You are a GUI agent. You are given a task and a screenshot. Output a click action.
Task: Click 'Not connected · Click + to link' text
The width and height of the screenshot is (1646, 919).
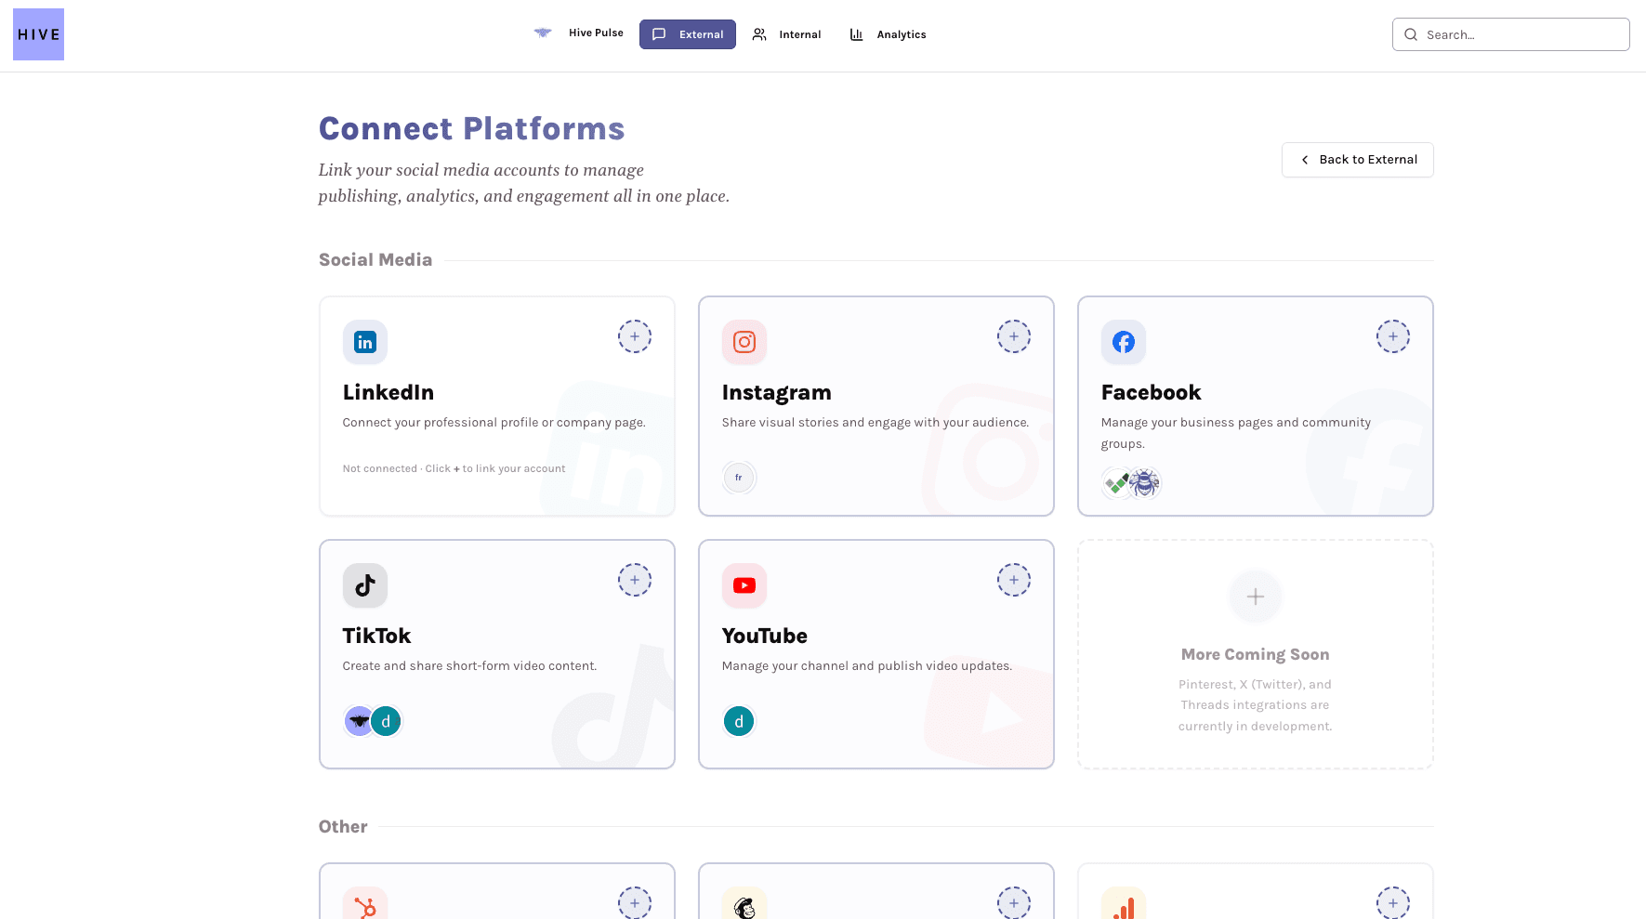(x=454, y=468)
